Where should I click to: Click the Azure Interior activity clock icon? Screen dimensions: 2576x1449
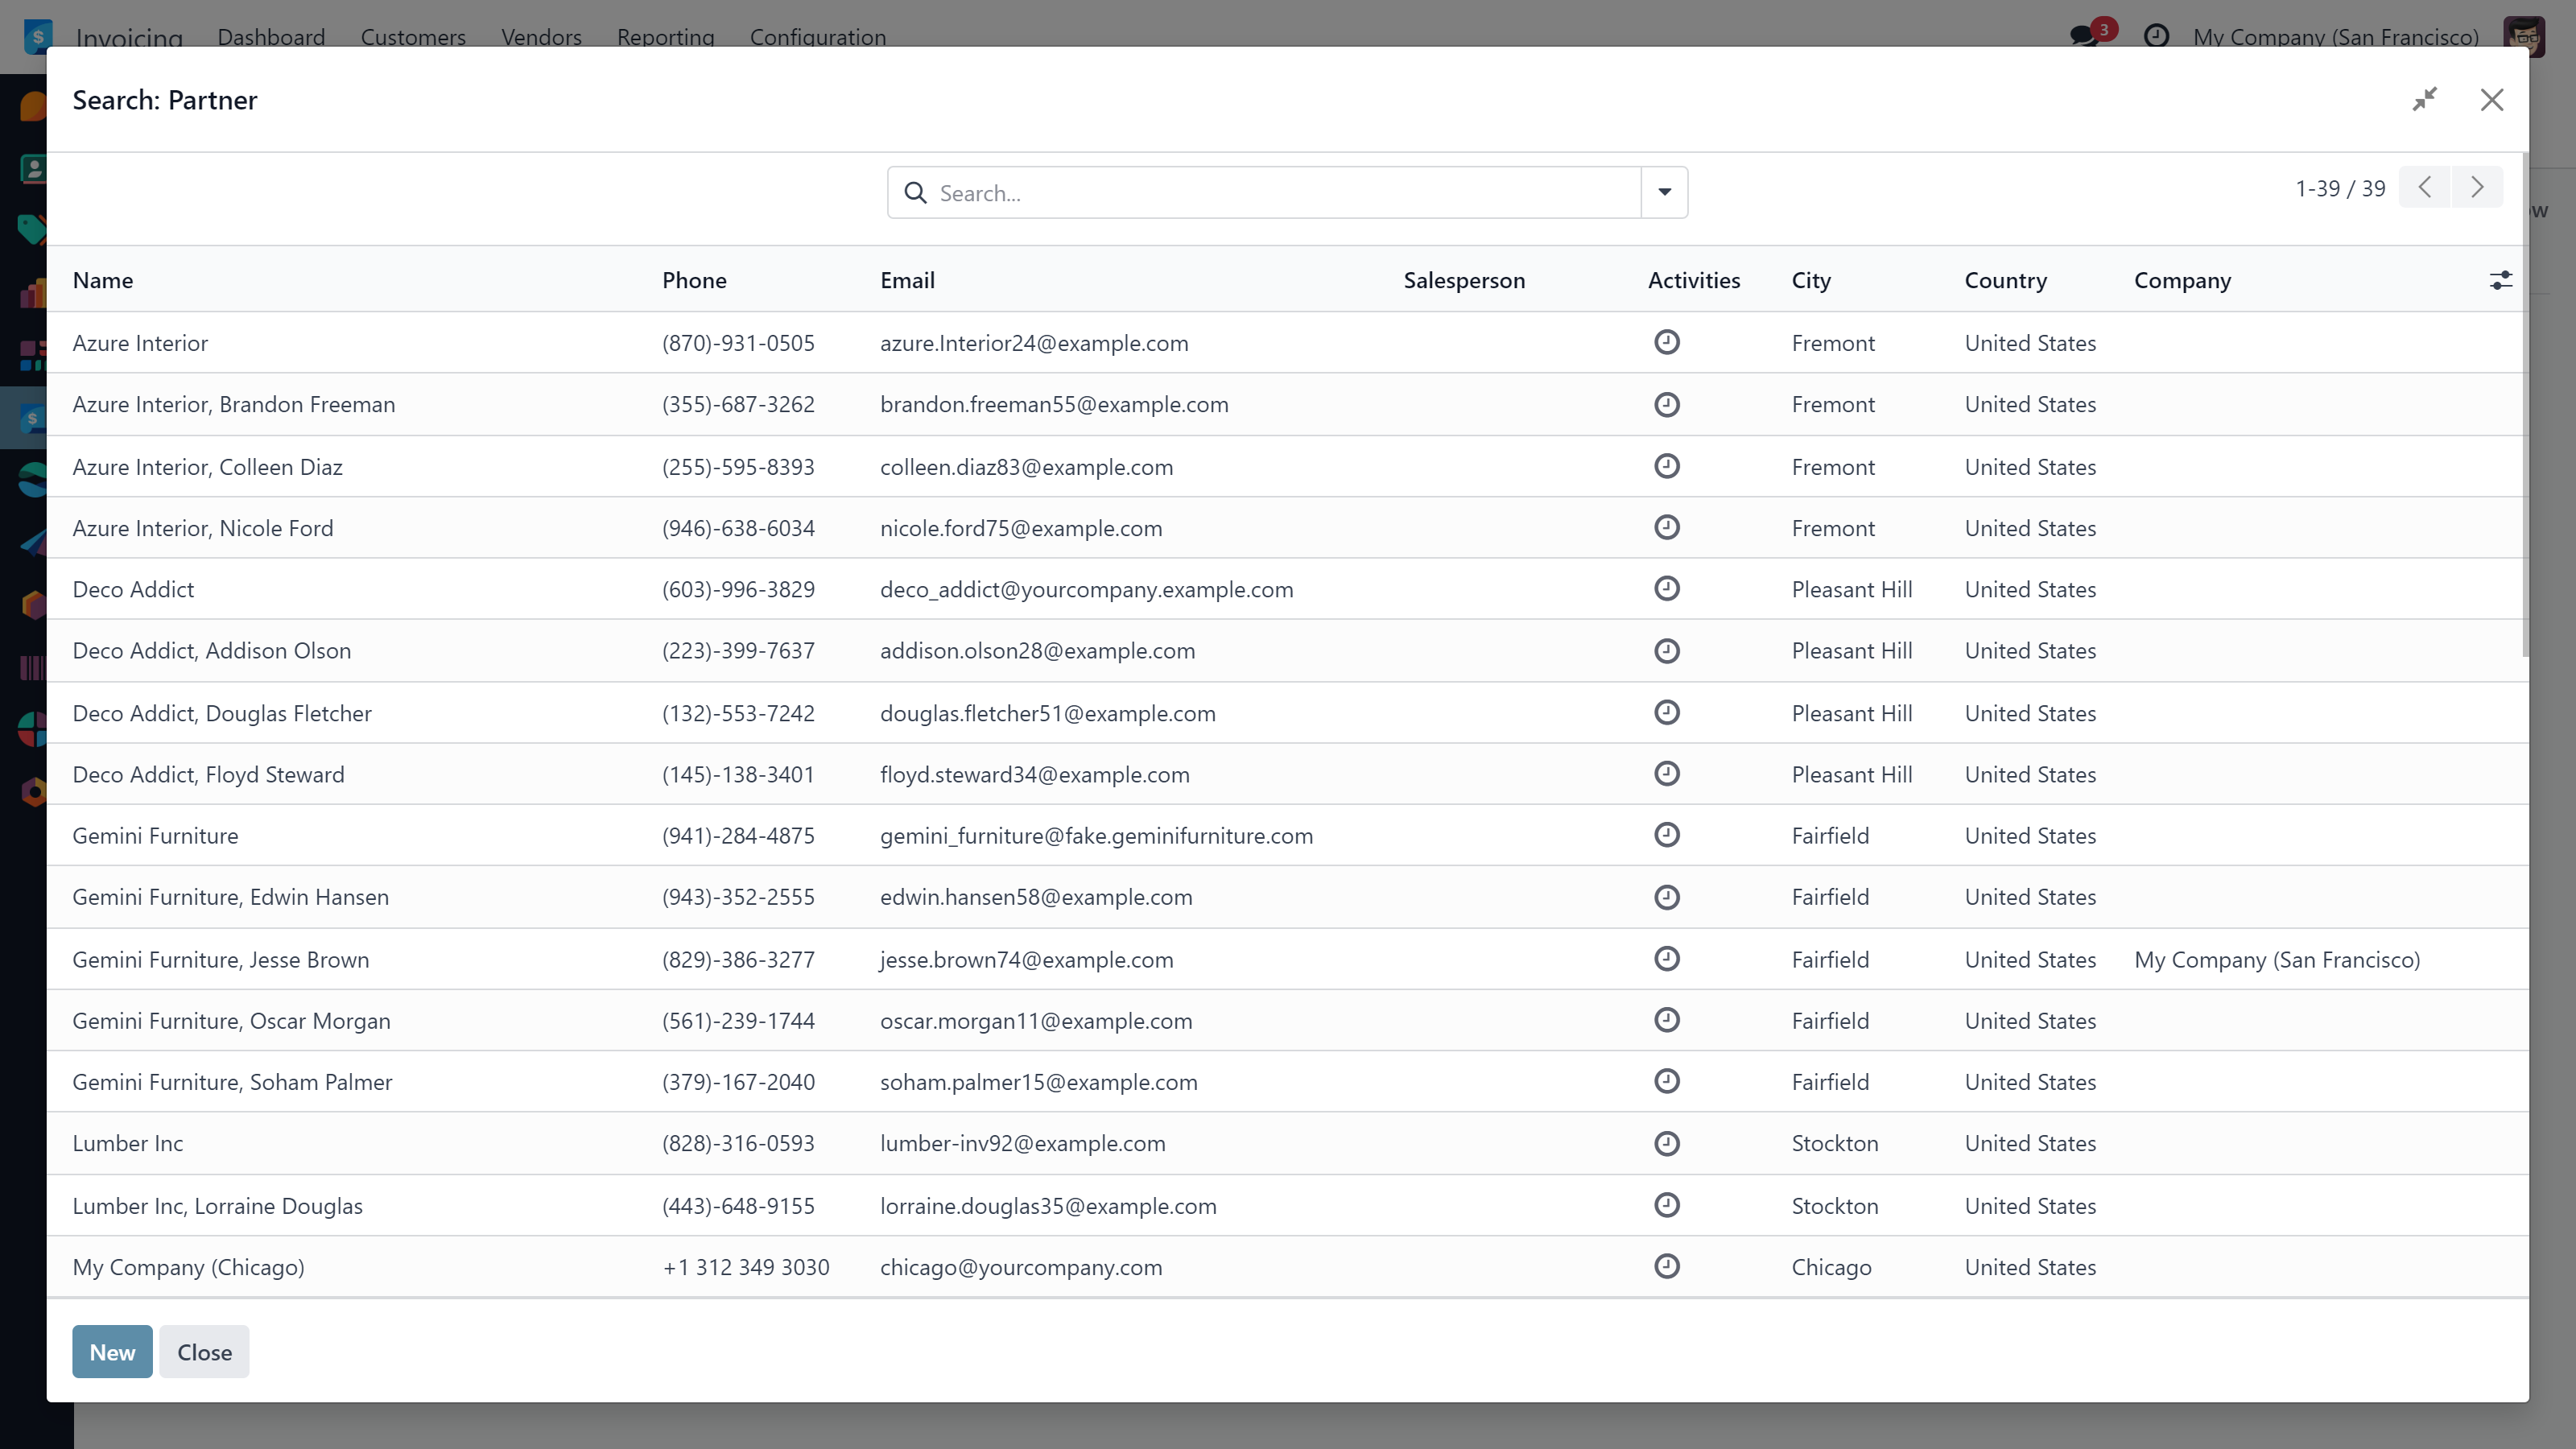tap(1666, 342)
